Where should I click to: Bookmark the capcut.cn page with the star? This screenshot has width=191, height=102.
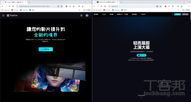160,6
